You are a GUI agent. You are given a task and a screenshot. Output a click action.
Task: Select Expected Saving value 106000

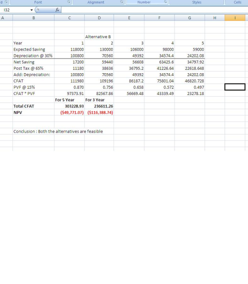coord(129,49)
